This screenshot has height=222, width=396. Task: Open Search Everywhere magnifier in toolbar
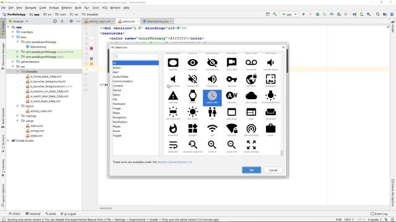coord(377,14)
